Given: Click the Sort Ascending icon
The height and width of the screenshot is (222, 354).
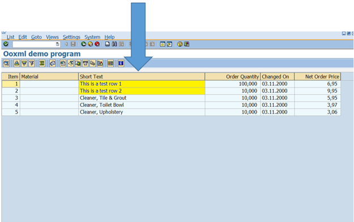Looking at the screenshot, I should [x=16, y=63].
